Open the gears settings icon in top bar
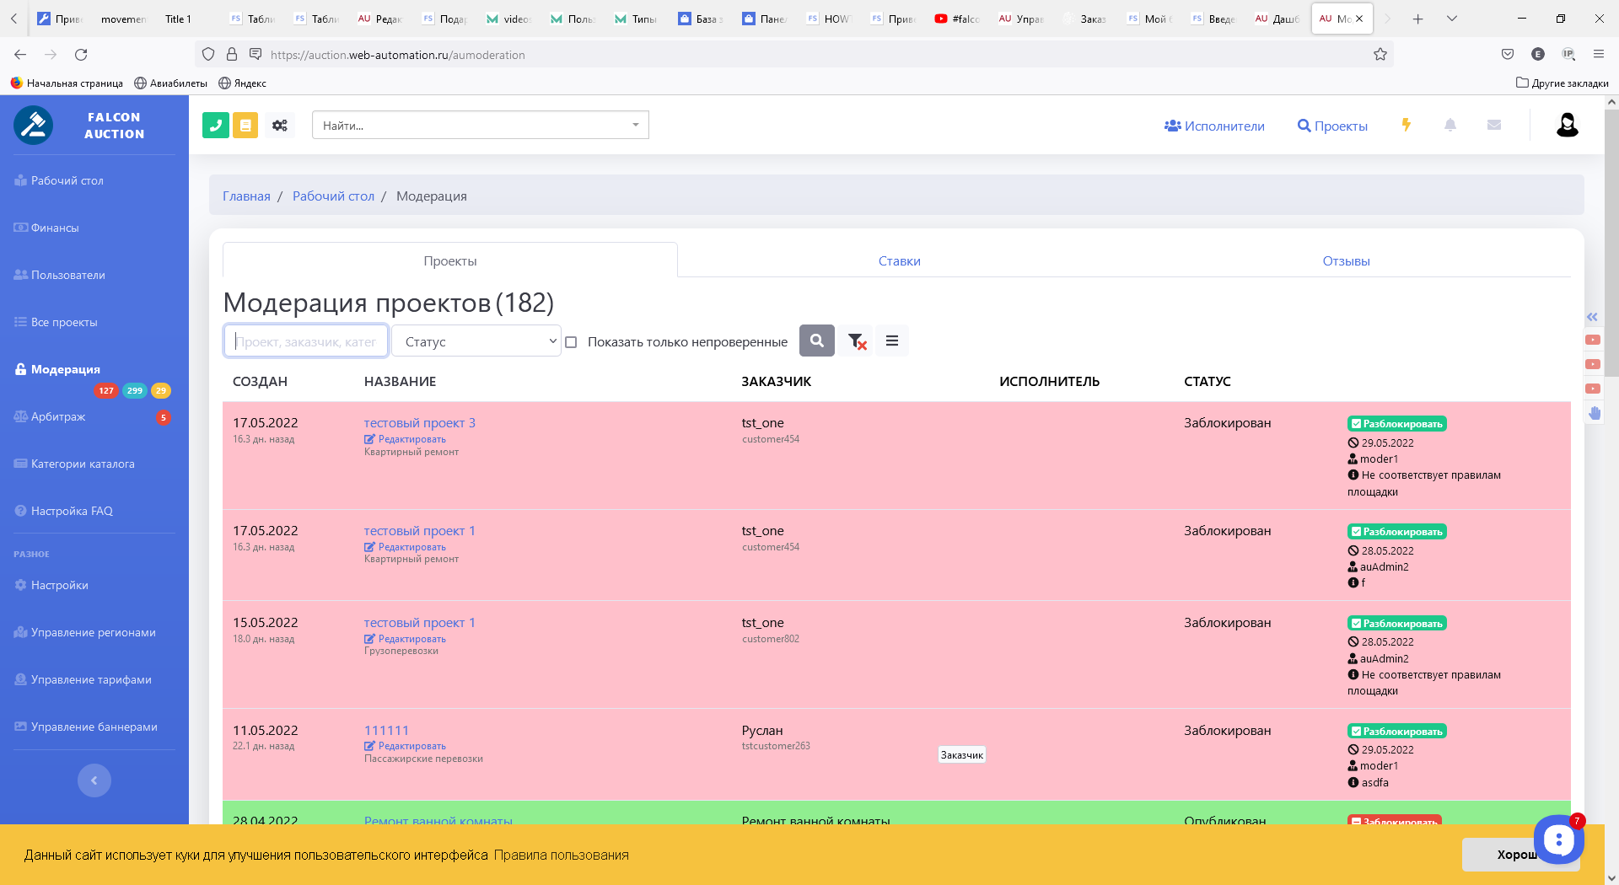Image resolution: width=1619 pixels, height=885 pixels. coord(280,126)
